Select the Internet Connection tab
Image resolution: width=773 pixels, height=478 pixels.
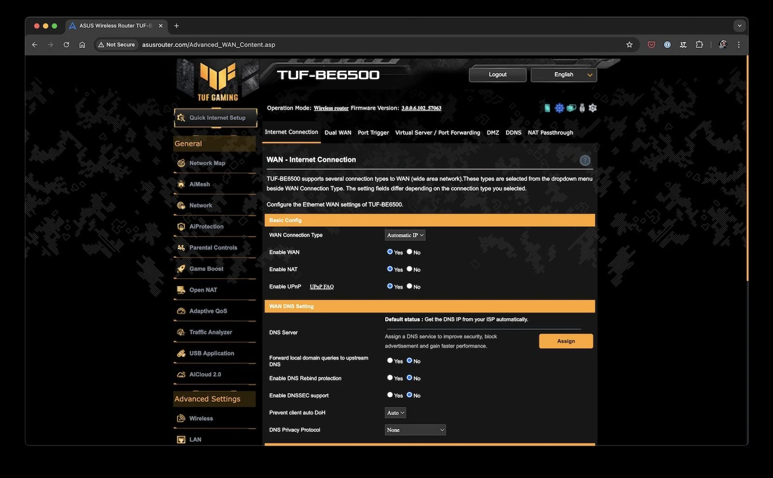click(x=291, y=132)
